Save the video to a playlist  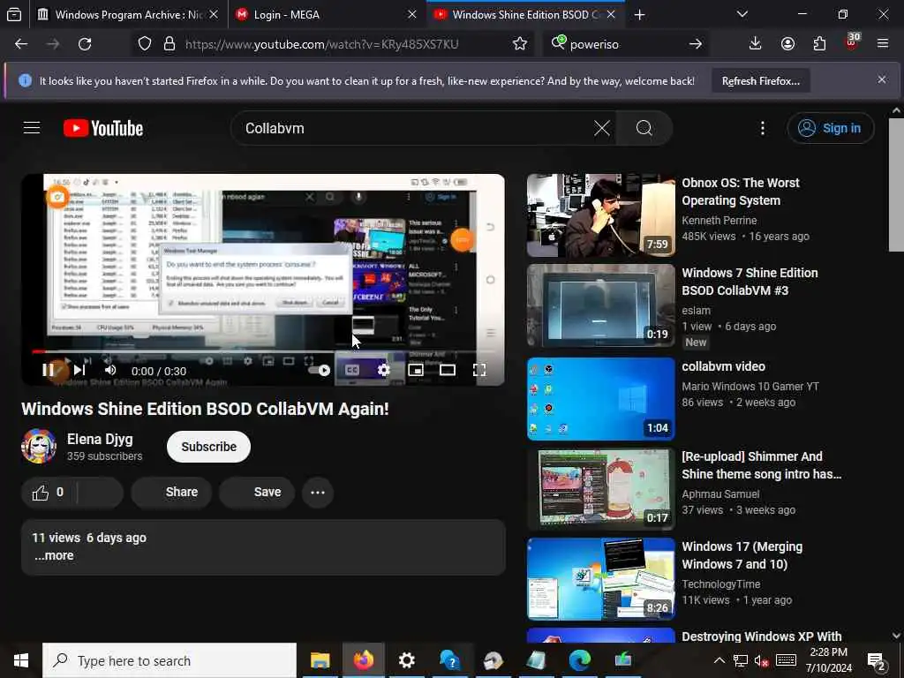pyautogui.click(x=257, y=493)
